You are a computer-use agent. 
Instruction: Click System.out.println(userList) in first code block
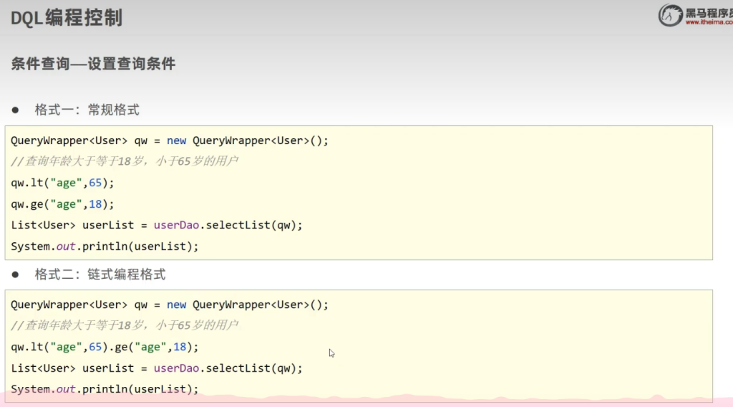pyautogui.click(x=105, y=246)
